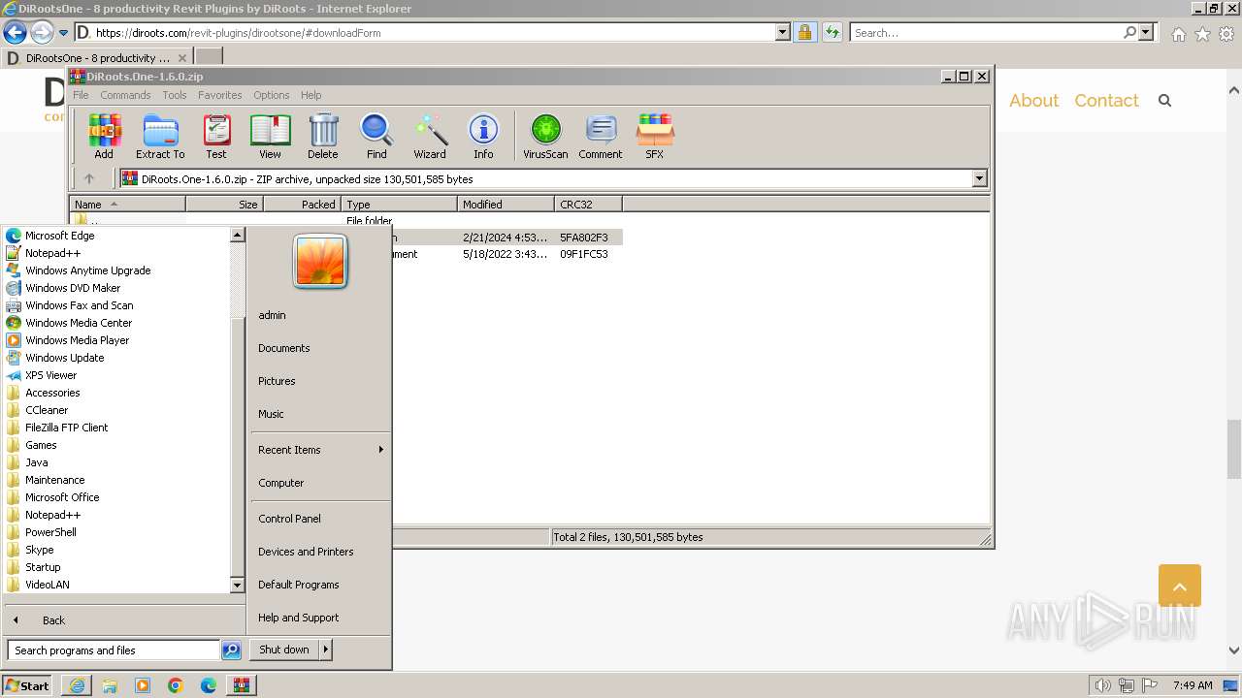This screenshot has width=1242, height=698.
Task: Refresh the page in Internet Explorer
Action: coord(833,32)
